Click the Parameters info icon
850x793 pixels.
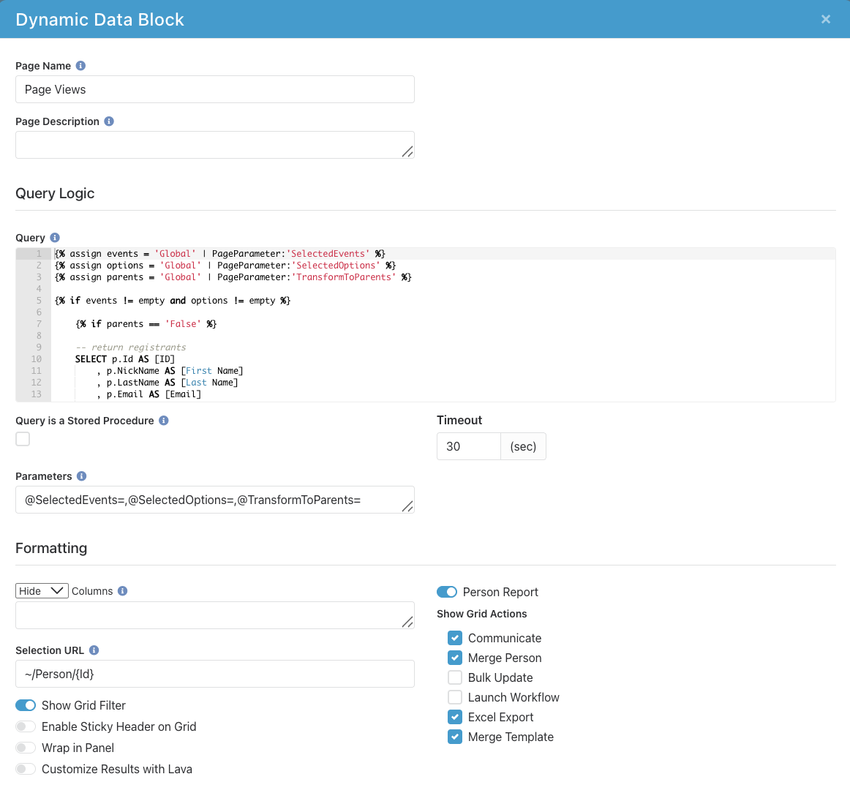[81, 476]
